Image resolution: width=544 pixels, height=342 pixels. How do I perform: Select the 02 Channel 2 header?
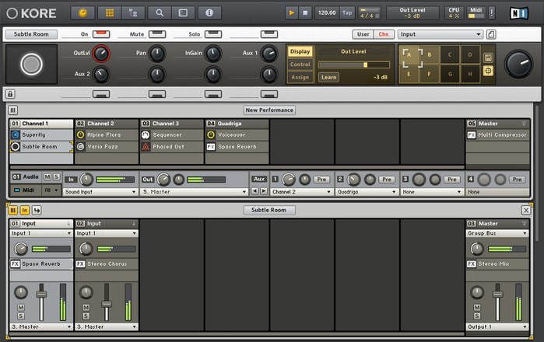click(107, 124)
